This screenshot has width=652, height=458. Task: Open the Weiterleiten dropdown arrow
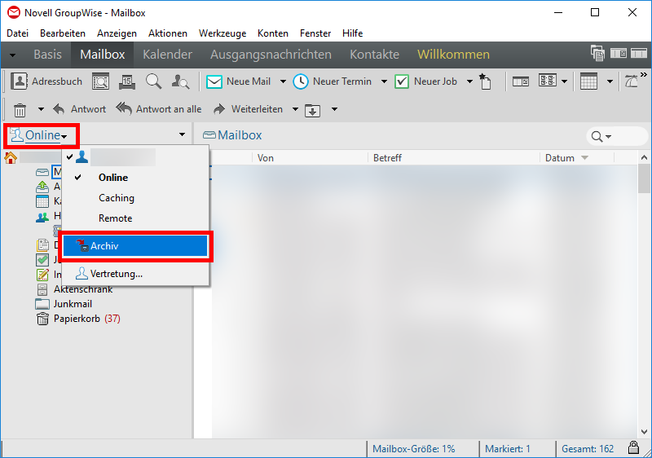tap(295, 110)
